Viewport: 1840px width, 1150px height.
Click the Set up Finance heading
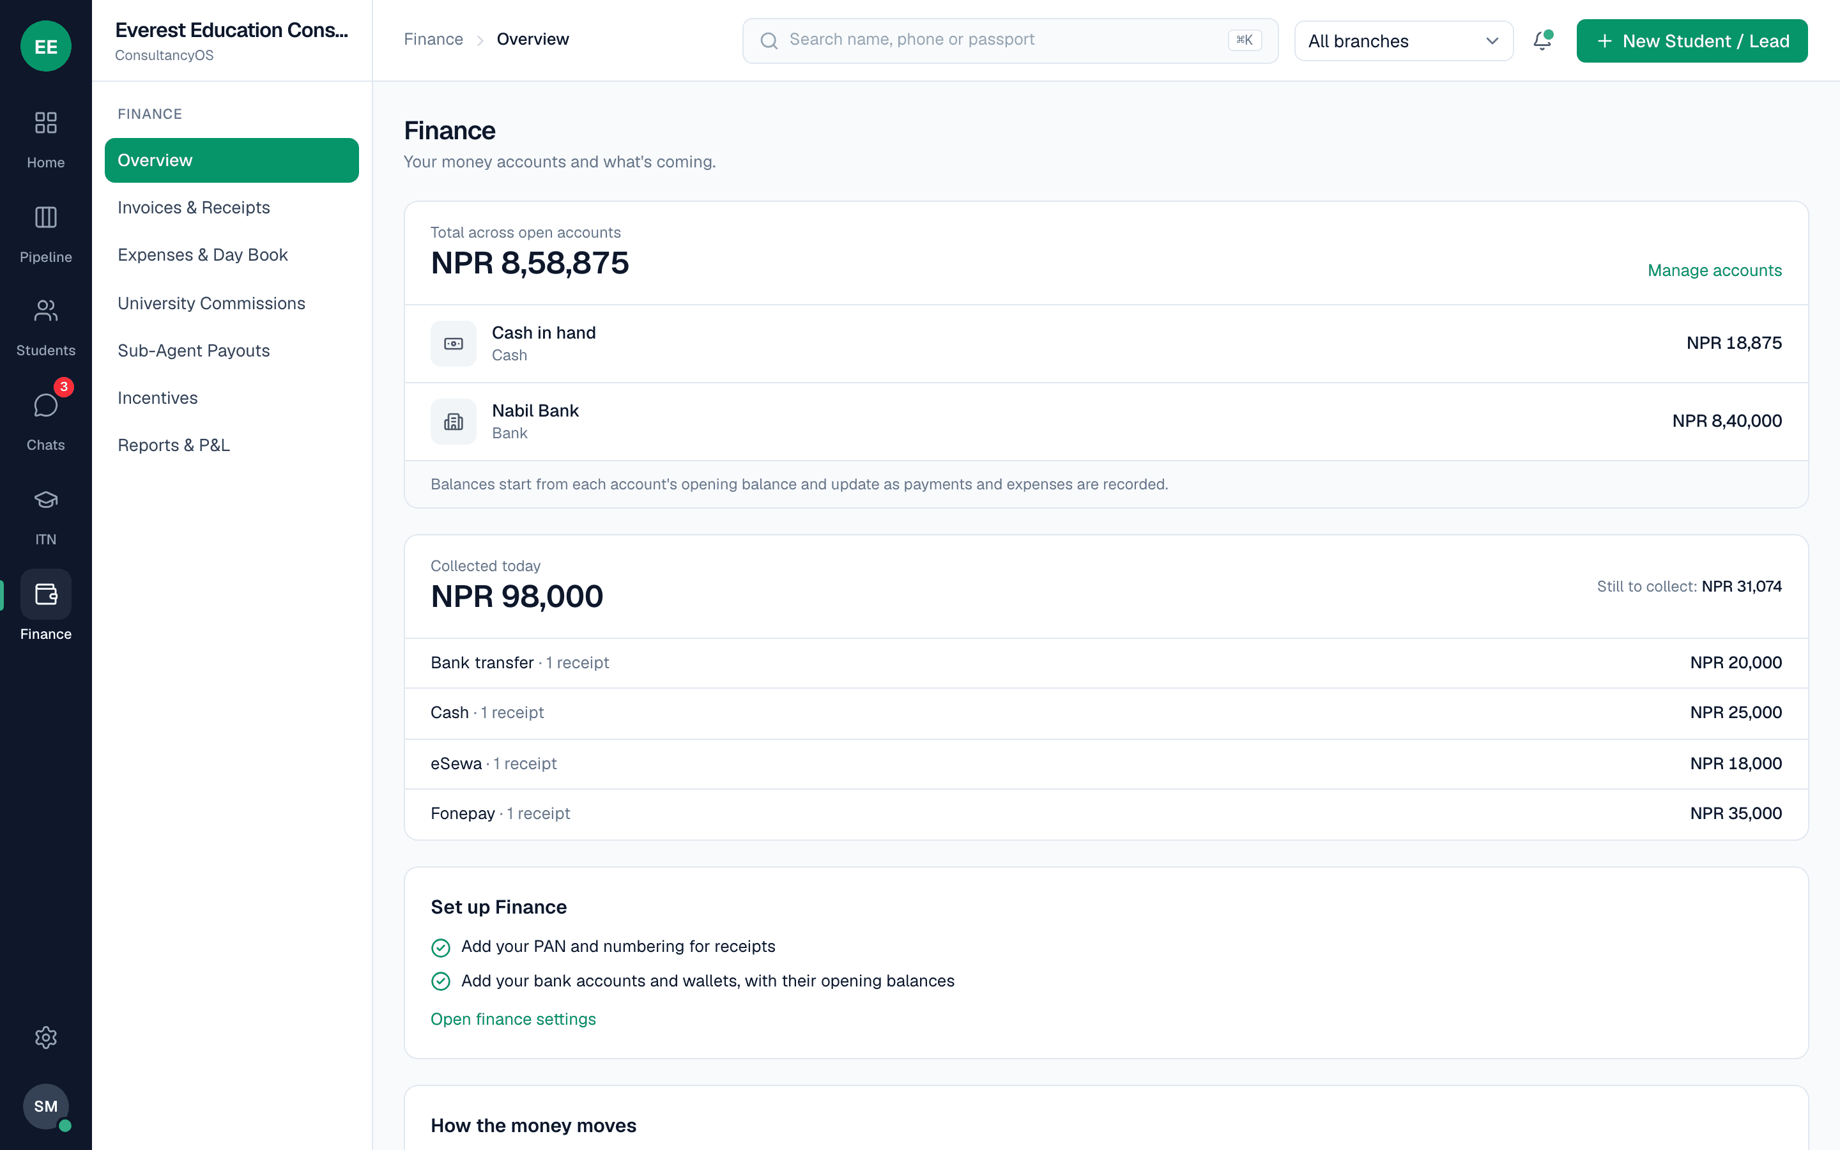pyautogui.click(x=498, y=907)
